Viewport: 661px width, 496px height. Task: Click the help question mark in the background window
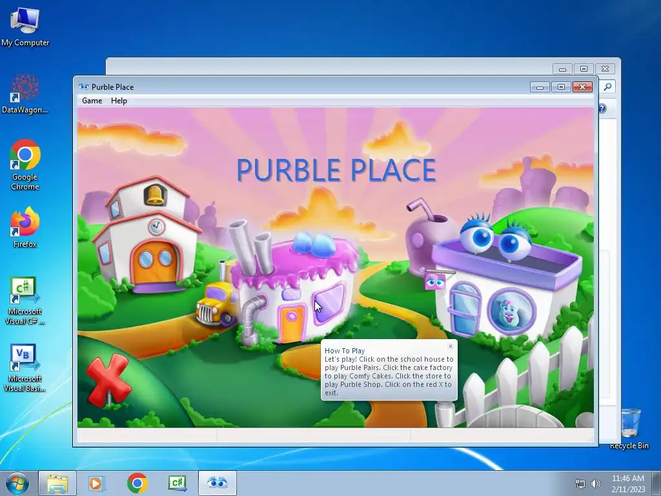pos(602,108)
